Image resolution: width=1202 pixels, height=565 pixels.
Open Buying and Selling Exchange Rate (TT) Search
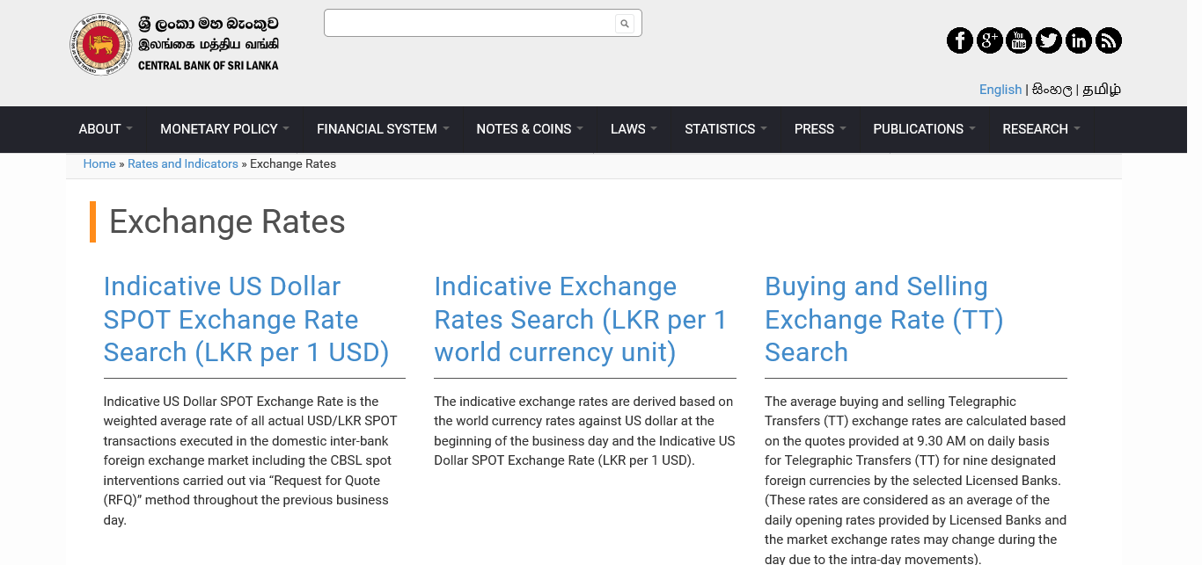(883, 319)
